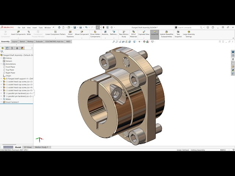Collapse the CommandManager ribbon arrow

(233, 38)
